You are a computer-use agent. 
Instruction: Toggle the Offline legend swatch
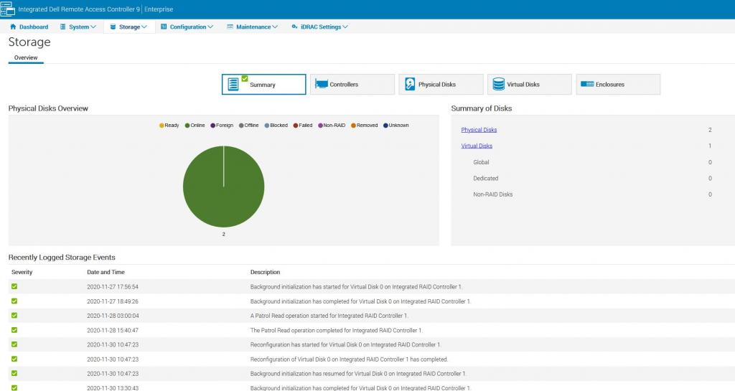tap(241, 126)
